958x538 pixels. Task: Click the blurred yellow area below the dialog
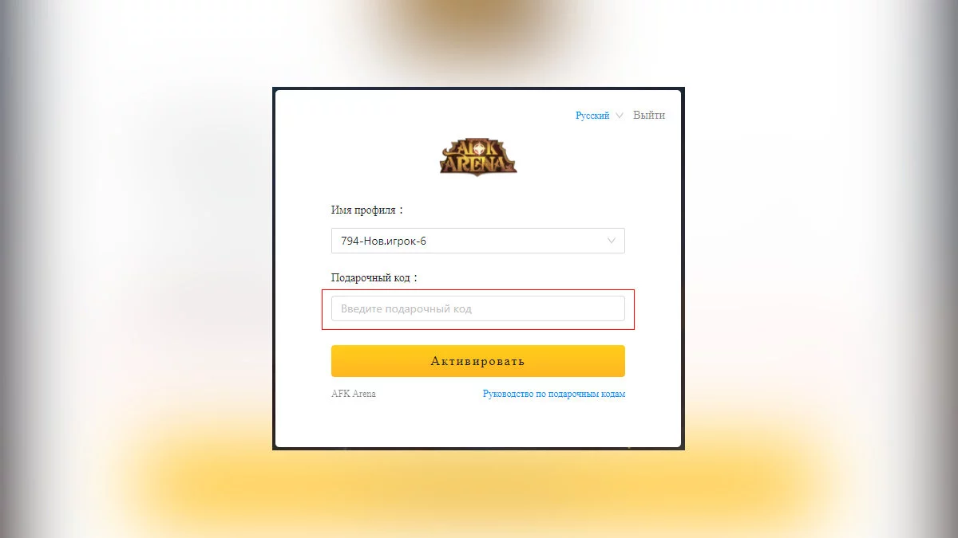(x=479, y=490)
